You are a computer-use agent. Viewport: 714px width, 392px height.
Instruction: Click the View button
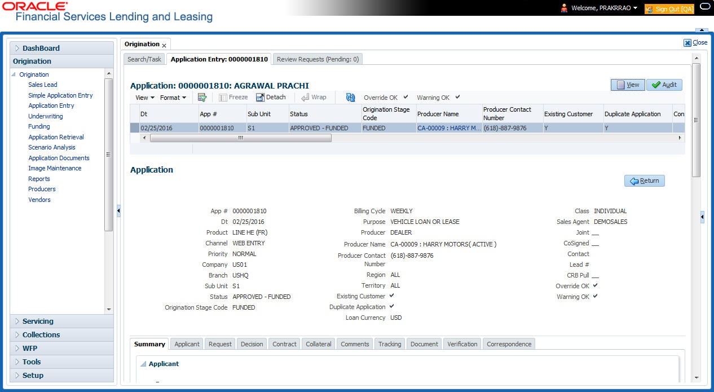[628, 85]
